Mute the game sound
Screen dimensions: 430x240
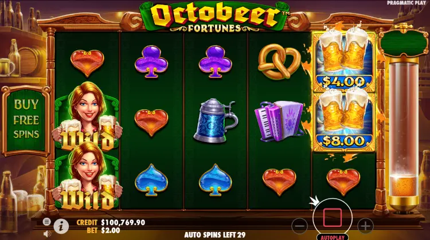(47, 234)
